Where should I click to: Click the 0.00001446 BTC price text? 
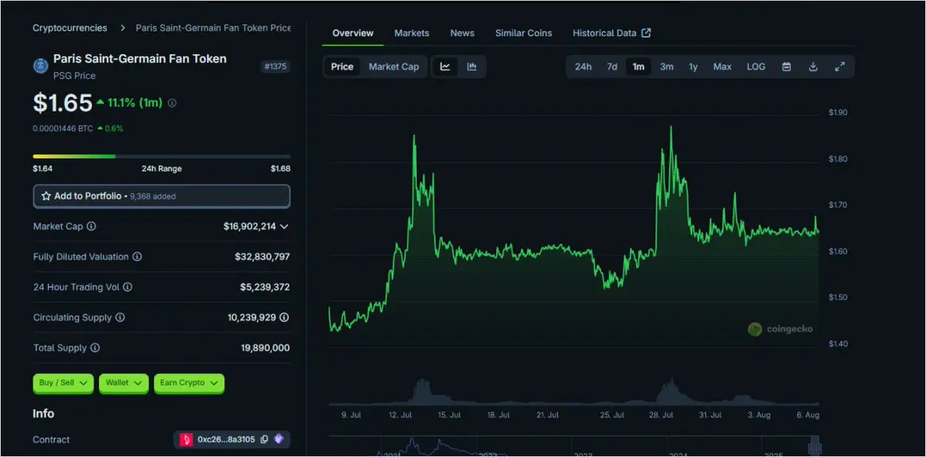pos(63,129)
